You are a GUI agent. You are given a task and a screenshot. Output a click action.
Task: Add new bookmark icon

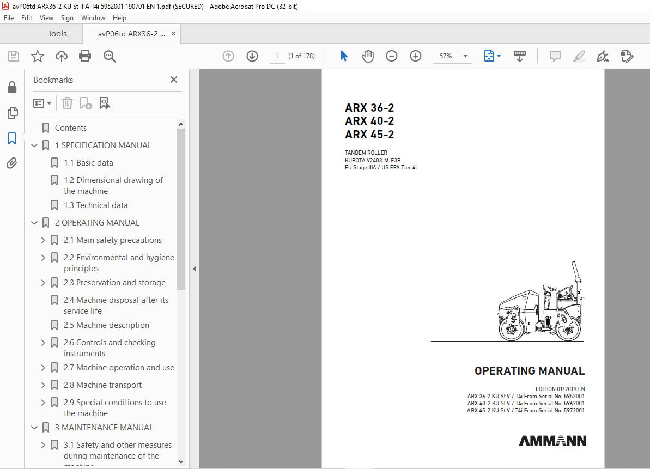tap(86, 103)
